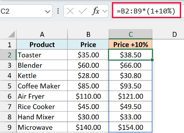
Task: Select the Coffee Maker cell
Action: [42, 86]
